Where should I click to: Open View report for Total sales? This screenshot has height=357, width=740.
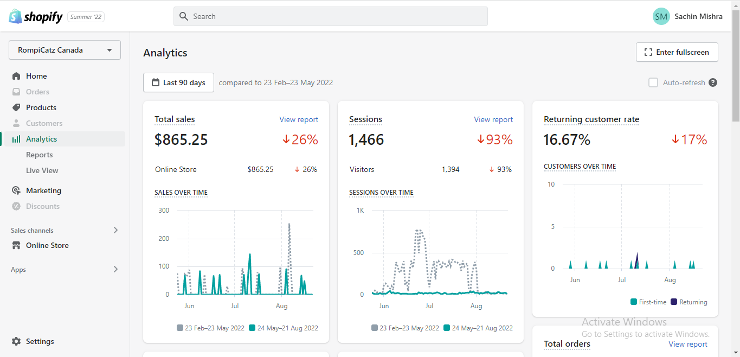[299, 119]
